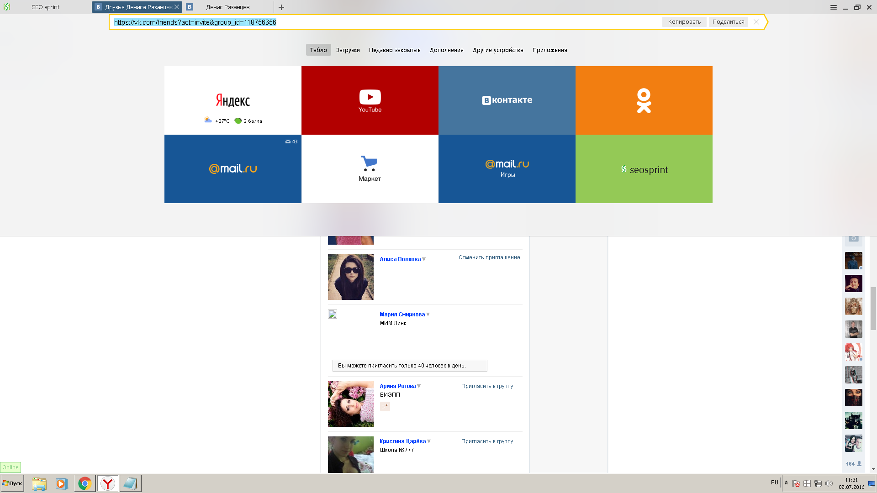
Task: Expand dropdown arrow next to Кристина Царёва
Action: 429,441
